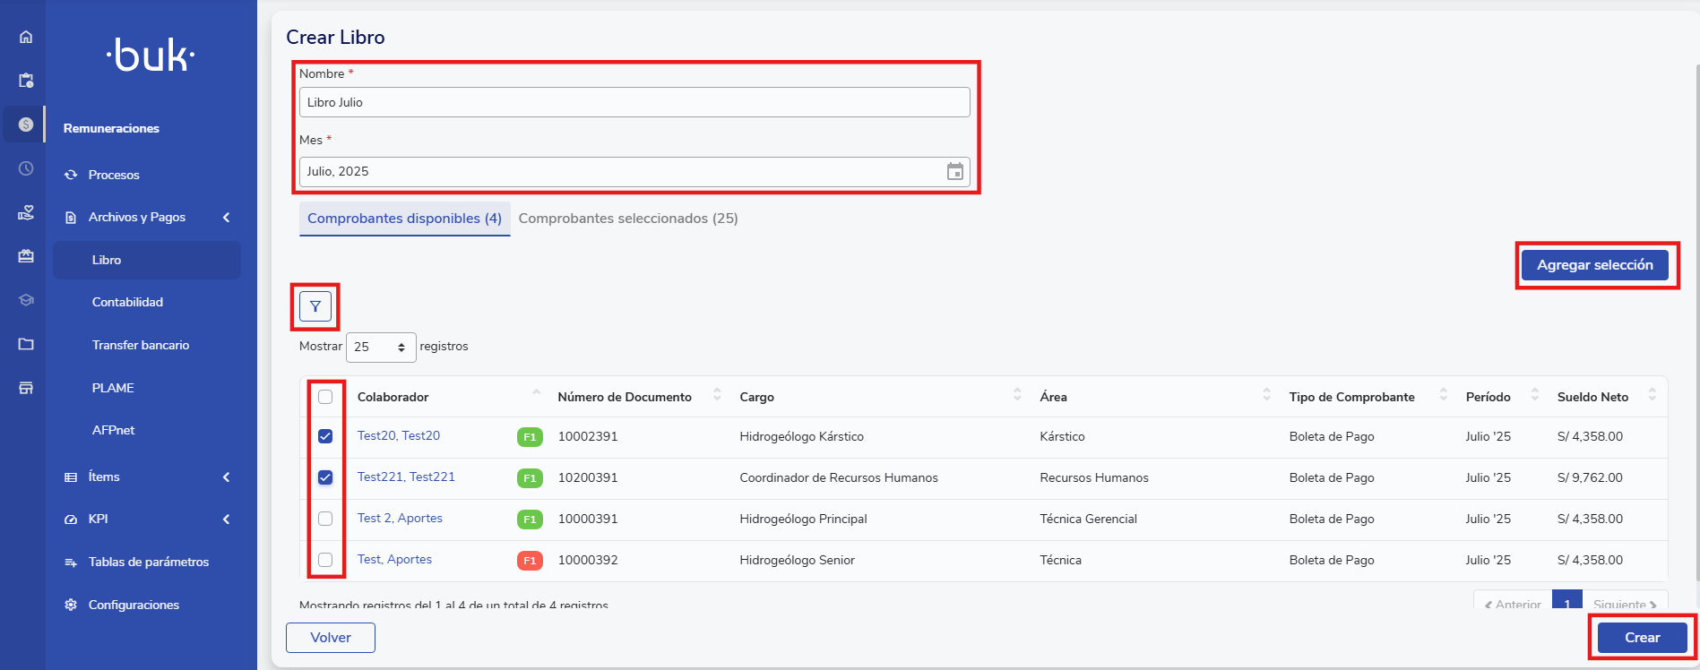Click the folder icon in the left rail
1700x670 pixels.
coord(26,344)
